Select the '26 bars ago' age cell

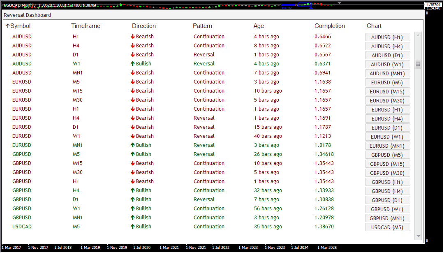pyautogui.click(x=268, y=154)
